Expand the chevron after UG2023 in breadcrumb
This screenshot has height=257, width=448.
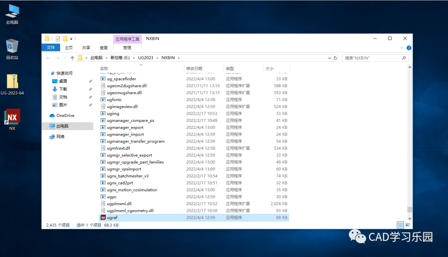[x=157, y=58]
